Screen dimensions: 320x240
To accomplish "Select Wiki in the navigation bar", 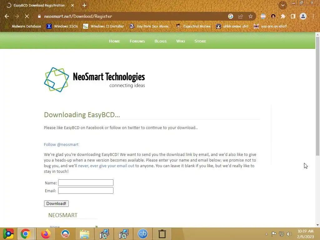I will coord(180,41).
